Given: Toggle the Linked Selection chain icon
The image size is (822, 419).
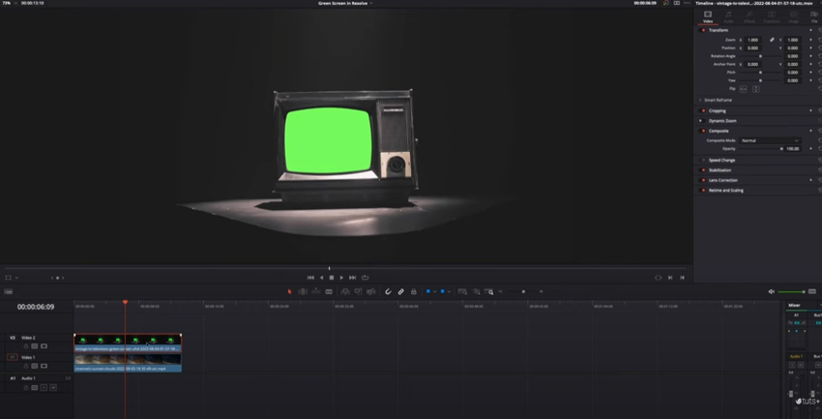Looking at the screenshot, I should [x=401, y=291].
